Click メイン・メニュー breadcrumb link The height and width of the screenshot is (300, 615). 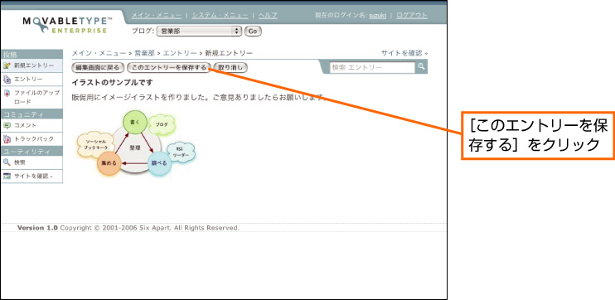pos(99,53)
